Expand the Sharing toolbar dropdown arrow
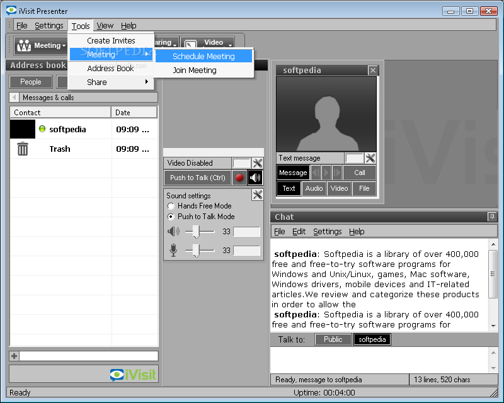 tap(175, 45)
